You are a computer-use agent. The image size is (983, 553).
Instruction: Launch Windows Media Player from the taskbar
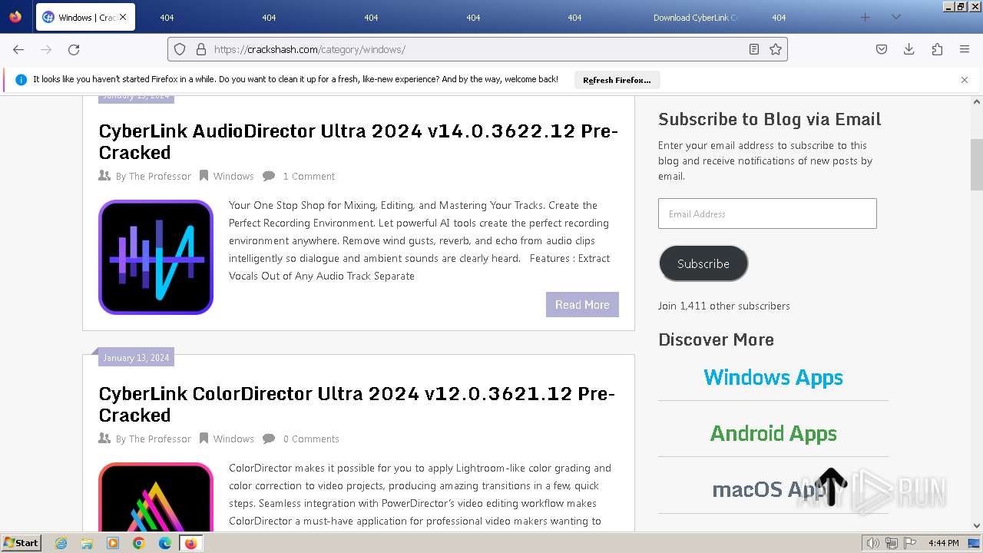tap(113, 543)
